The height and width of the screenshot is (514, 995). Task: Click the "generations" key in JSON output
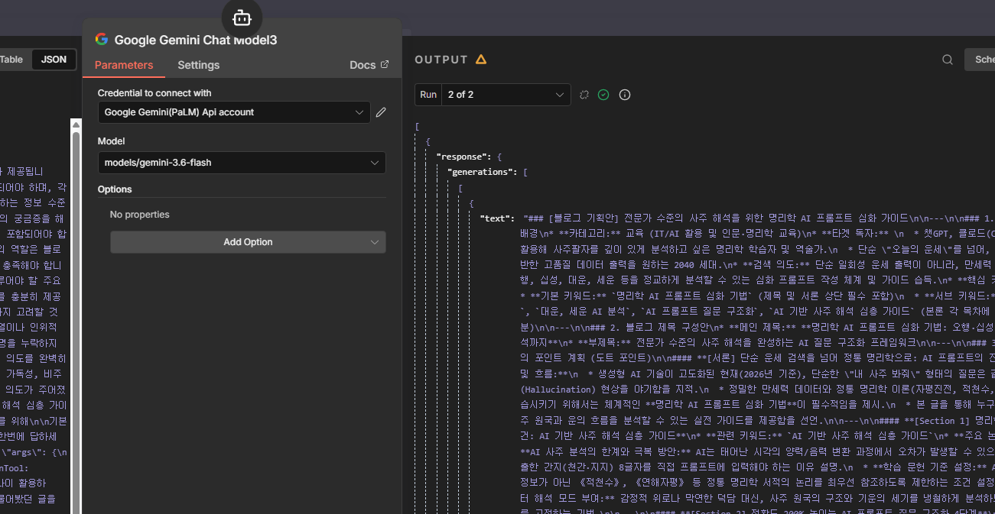(x=483, y=172)
